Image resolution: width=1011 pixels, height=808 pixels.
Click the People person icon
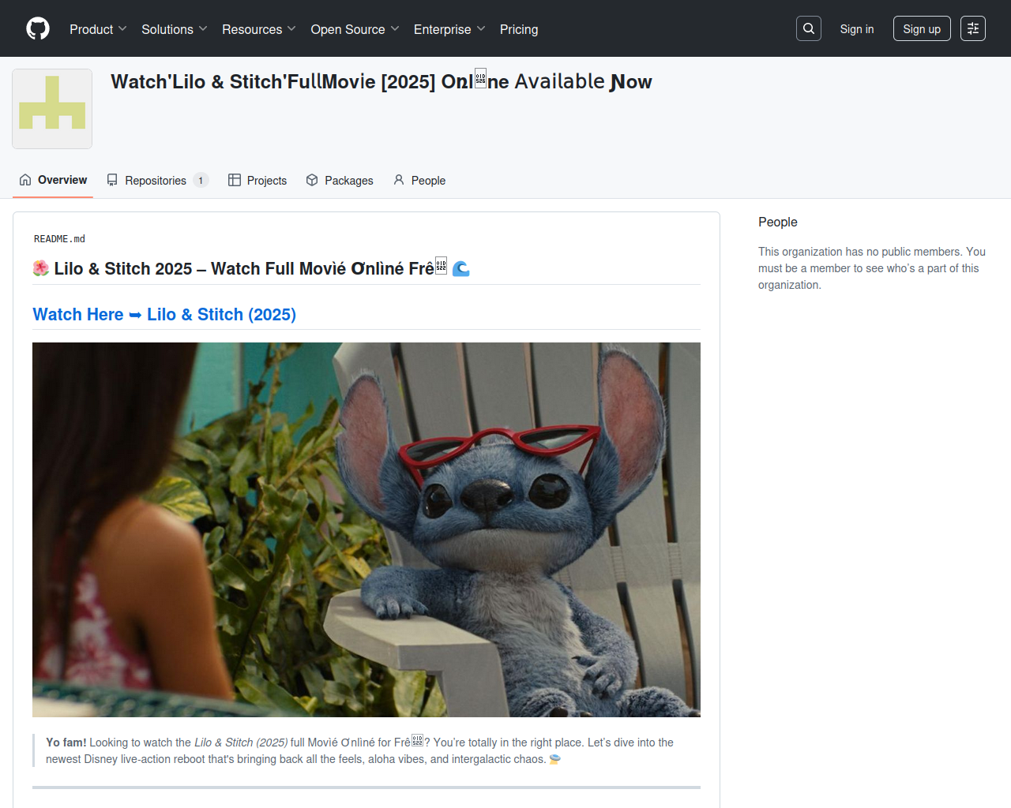point(399,180)
